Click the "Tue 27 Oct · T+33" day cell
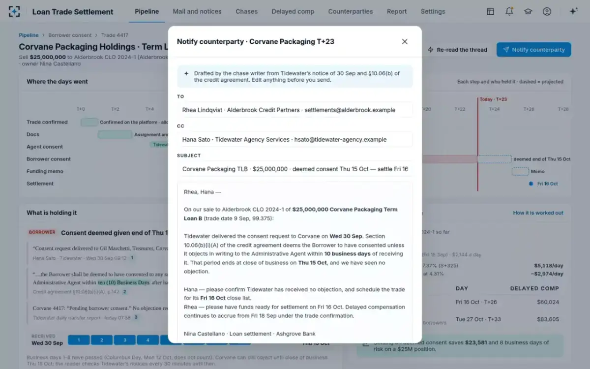 [x=478, y=319]
